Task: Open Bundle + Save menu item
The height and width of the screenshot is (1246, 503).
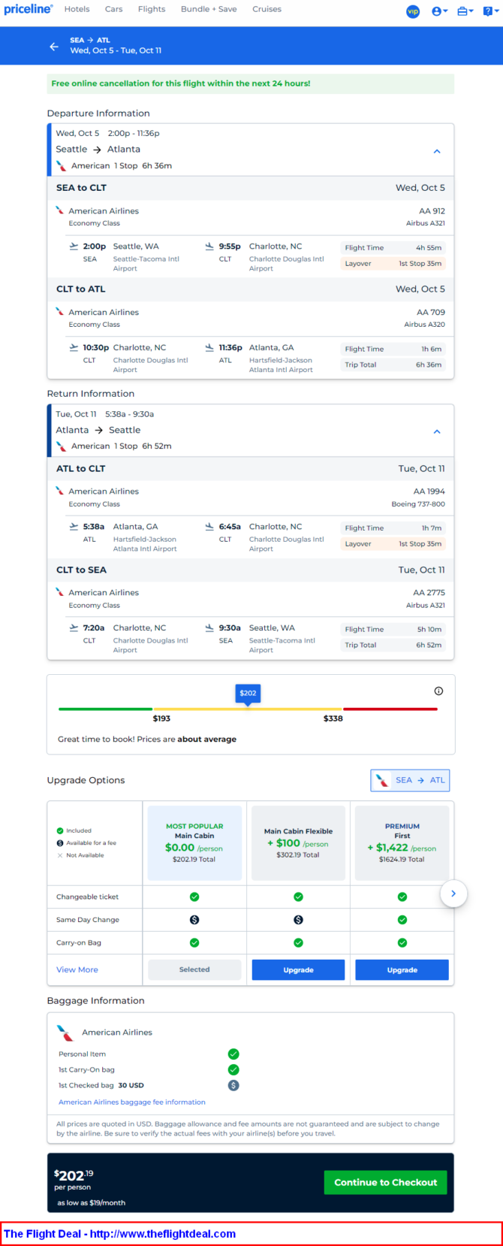Action: 209,9
